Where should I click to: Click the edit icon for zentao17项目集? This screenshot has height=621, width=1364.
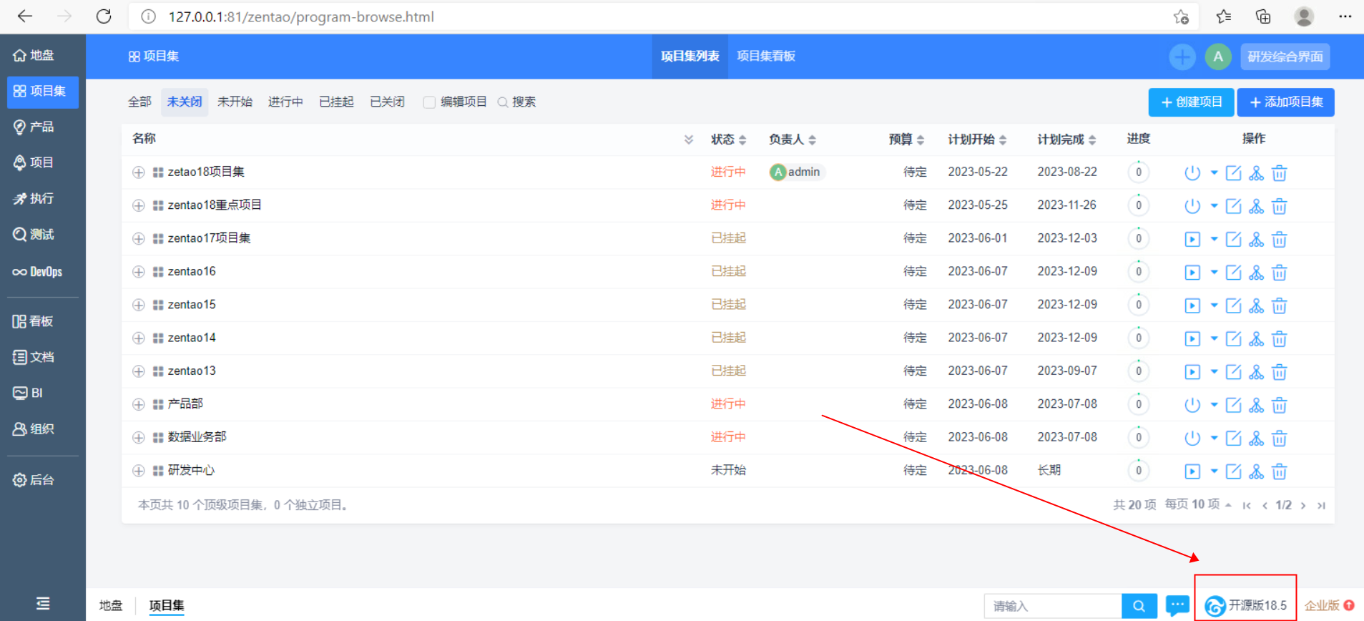click(x=1233, y=239)
